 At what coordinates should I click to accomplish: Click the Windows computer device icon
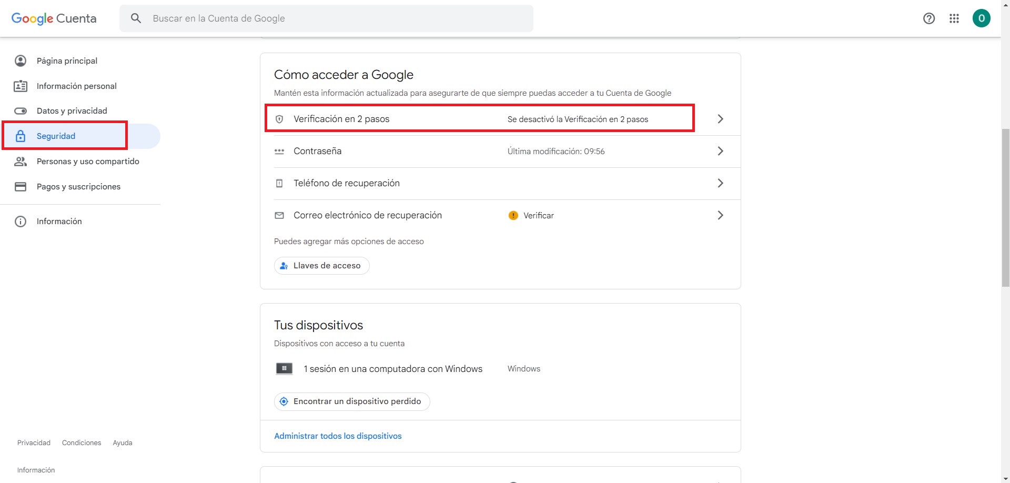tap(284, 368)
